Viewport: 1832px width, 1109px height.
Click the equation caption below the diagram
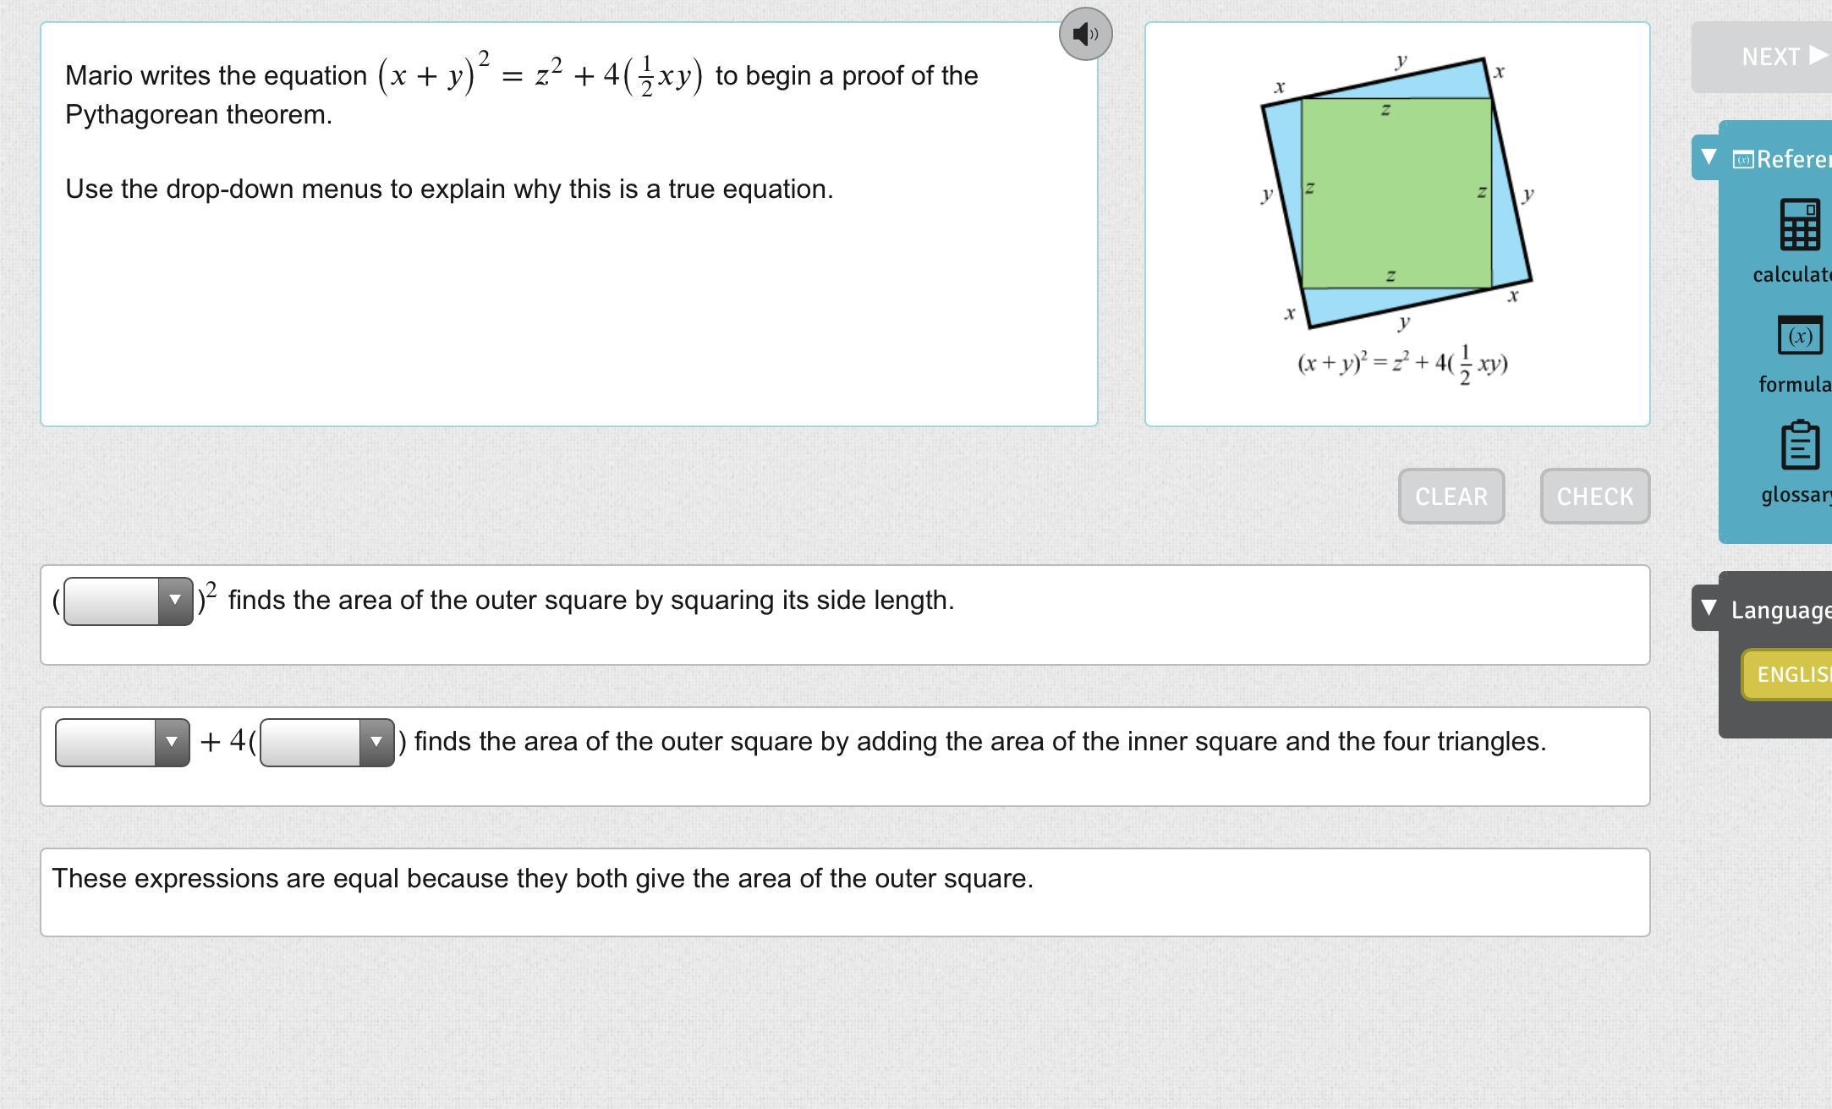[1402, 364]
